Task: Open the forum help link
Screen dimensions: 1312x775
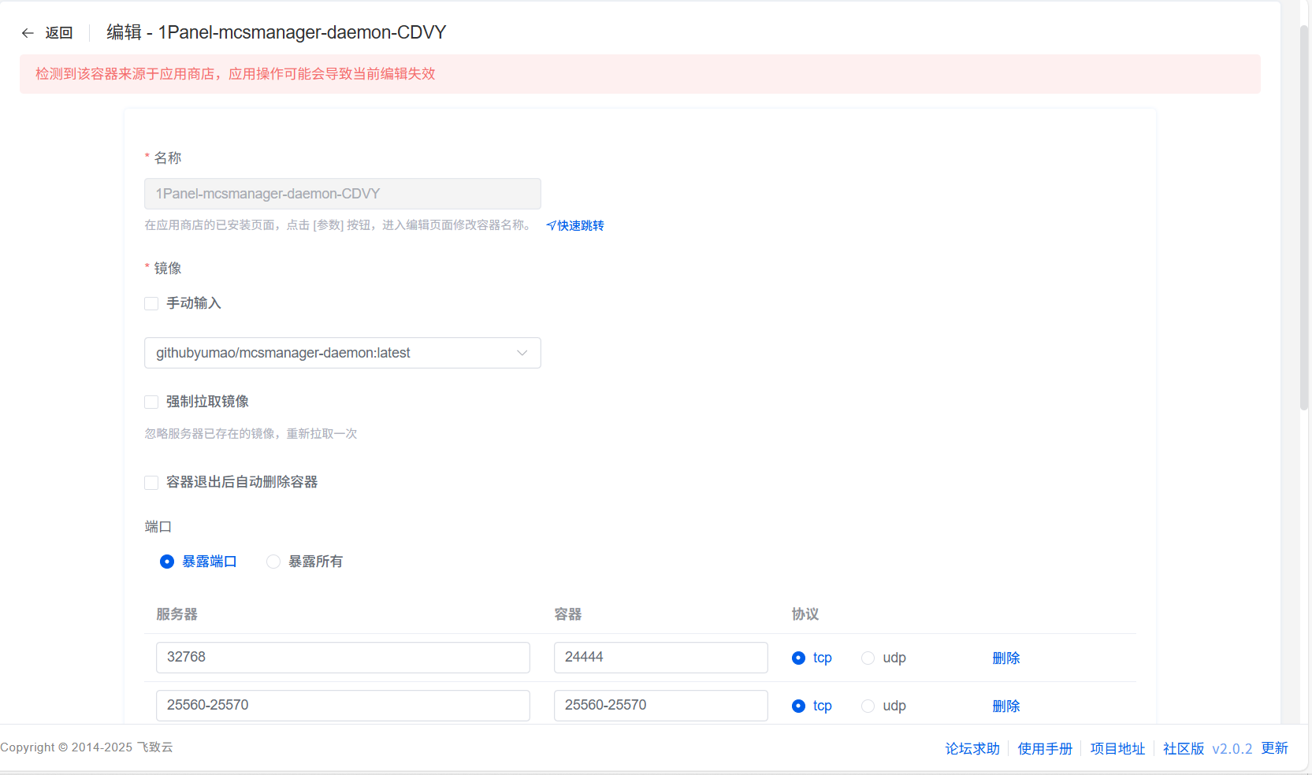Action: coord(972,749)
